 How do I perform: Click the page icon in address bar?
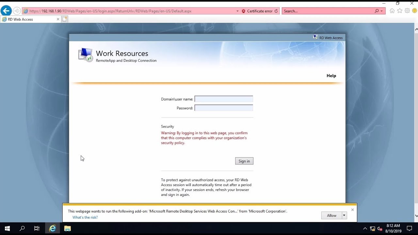click(26, 11)
